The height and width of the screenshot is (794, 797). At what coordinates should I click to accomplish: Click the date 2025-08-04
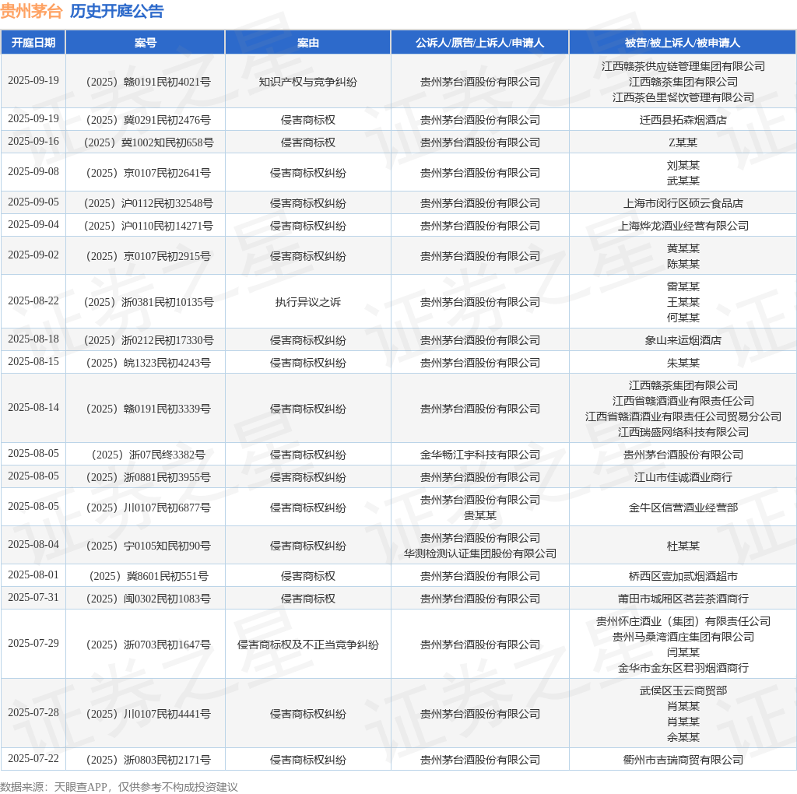(33, 544)
